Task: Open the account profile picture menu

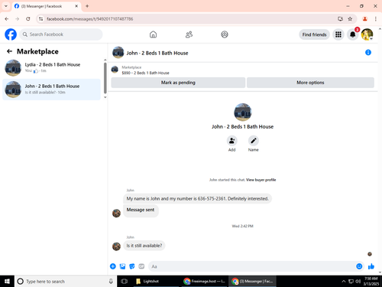Action: [367, 34]
